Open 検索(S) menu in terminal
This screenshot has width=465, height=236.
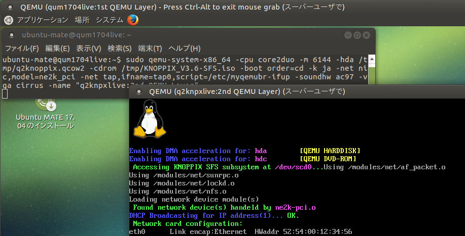coord(120,49)
